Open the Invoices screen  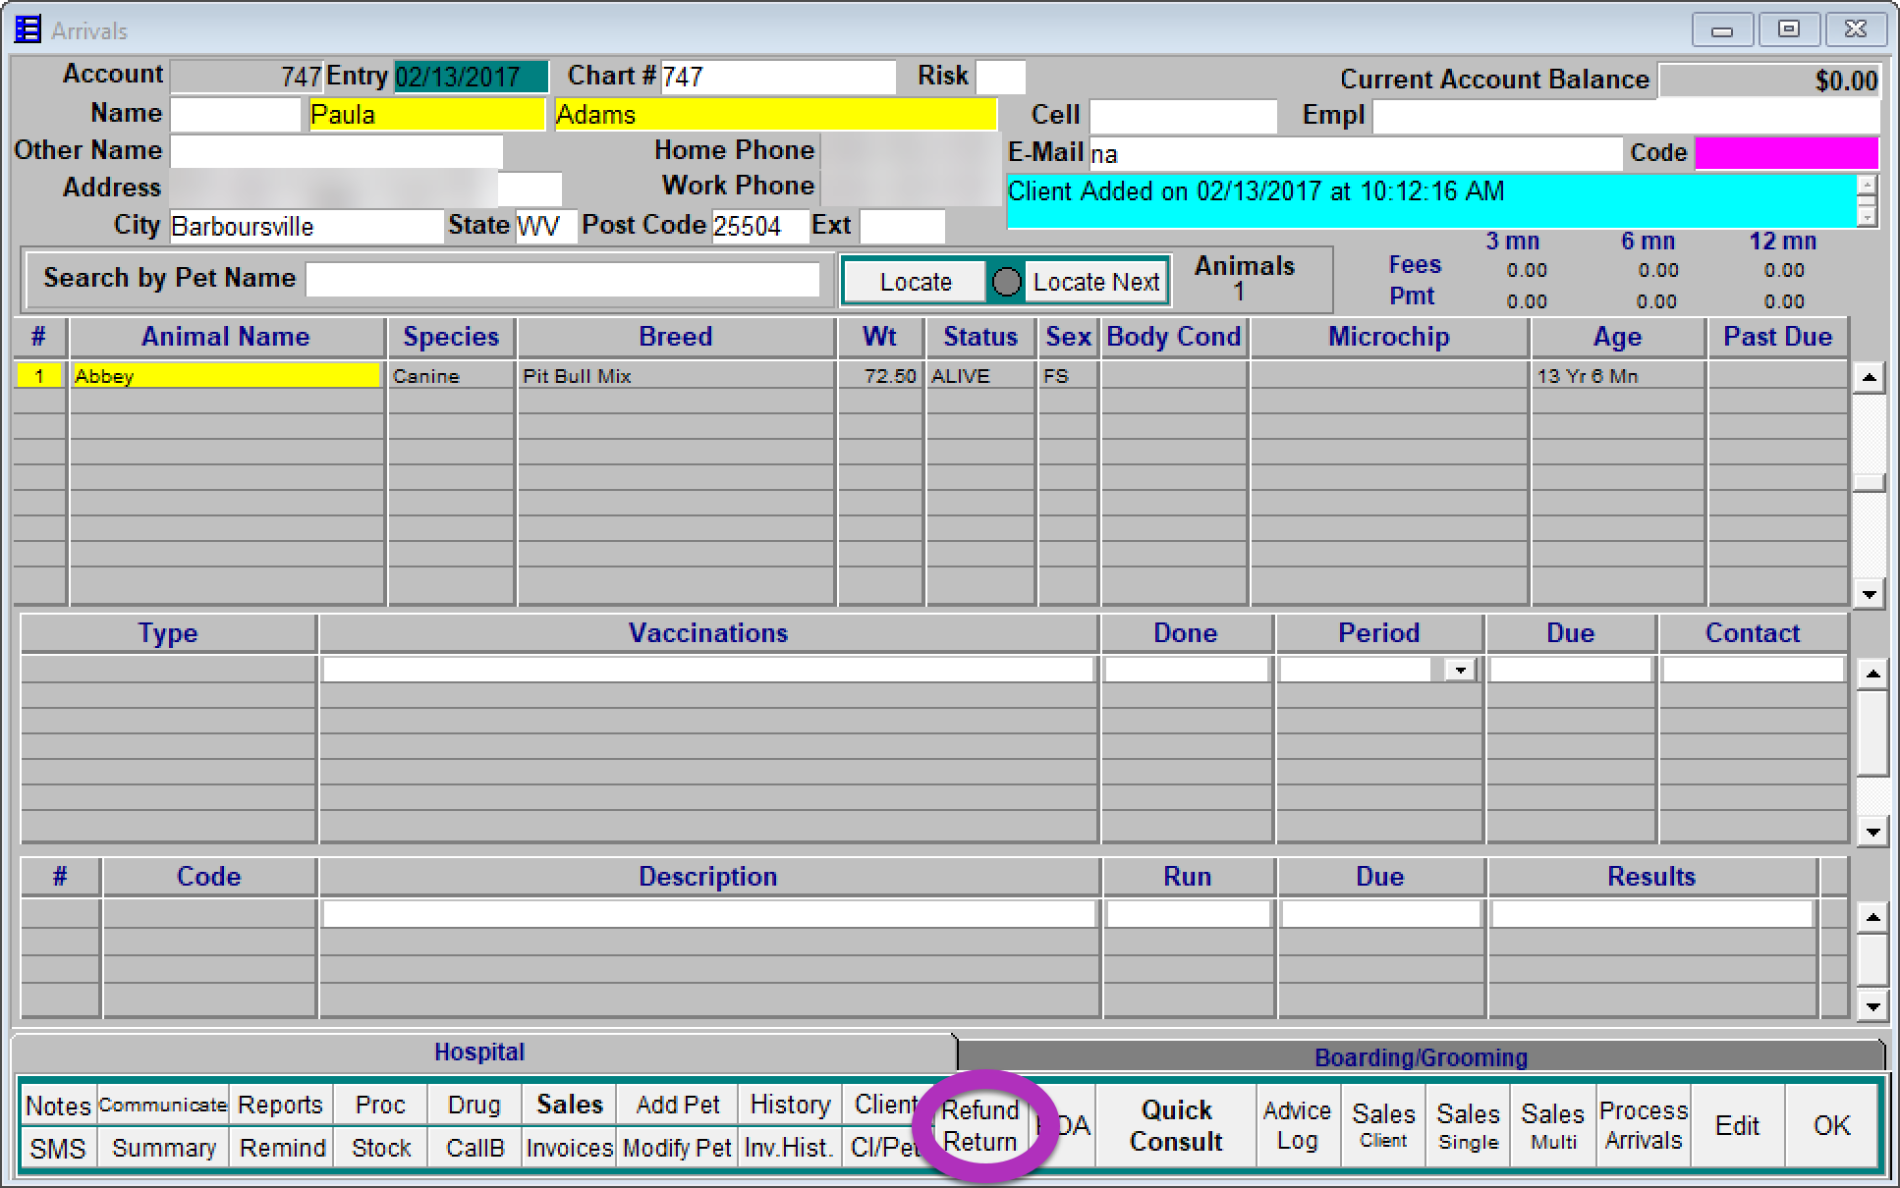(x=568, y=1147)
